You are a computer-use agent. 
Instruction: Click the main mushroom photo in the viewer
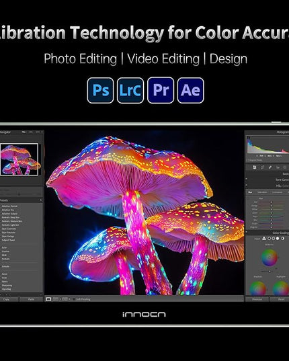(144, 212)
